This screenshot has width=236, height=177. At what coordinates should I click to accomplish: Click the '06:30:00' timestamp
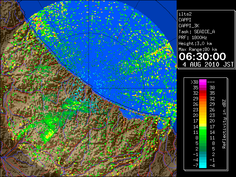coord(202,56)
